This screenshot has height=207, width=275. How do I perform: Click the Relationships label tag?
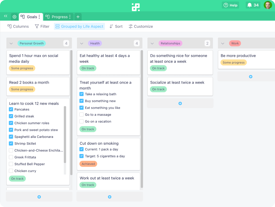point(170,43)
